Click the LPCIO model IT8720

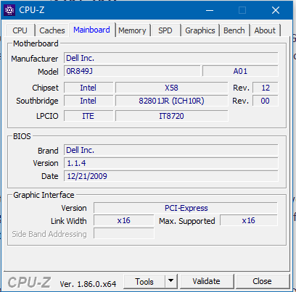coord(171,116)
